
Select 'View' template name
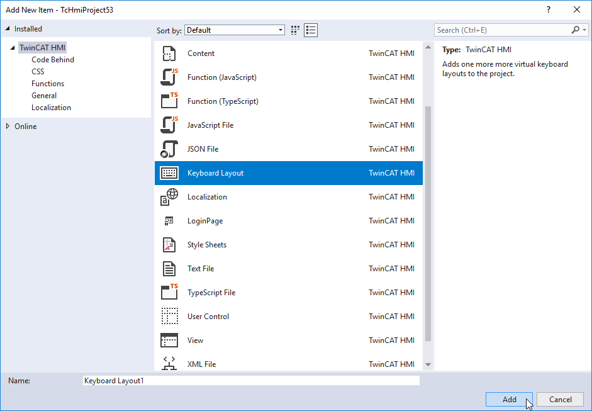coord(195,341)
